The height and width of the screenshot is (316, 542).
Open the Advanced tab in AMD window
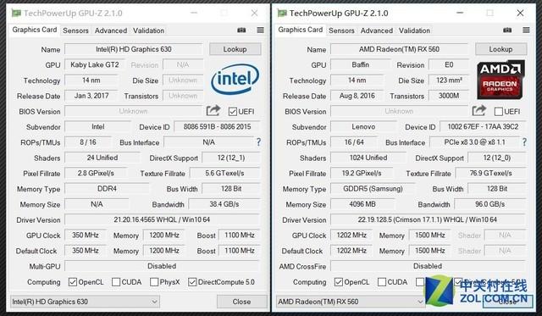pos(376,30)
